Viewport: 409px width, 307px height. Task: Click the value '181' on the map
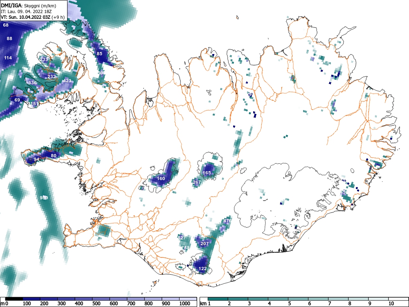click(x=34, y=104)
